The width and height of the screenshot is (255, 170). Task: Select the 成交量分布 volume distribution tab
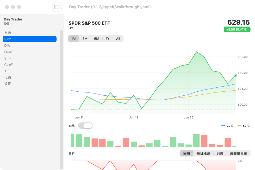tap(239, 154)
